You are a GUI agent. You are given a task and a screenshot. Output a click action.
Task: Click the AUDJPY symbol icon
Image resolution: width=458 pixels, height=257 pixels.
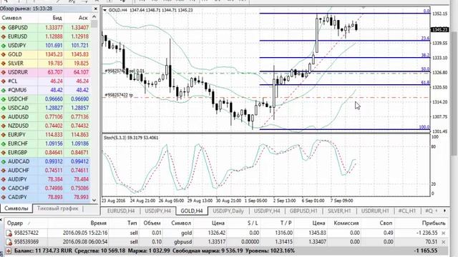point(4,179)
